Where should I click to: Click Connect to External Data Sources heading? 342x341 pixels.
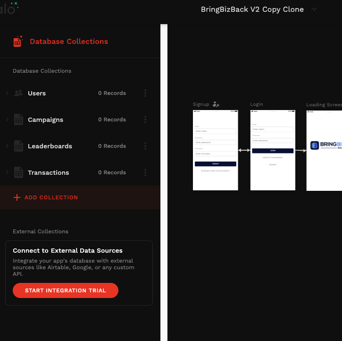67,251
